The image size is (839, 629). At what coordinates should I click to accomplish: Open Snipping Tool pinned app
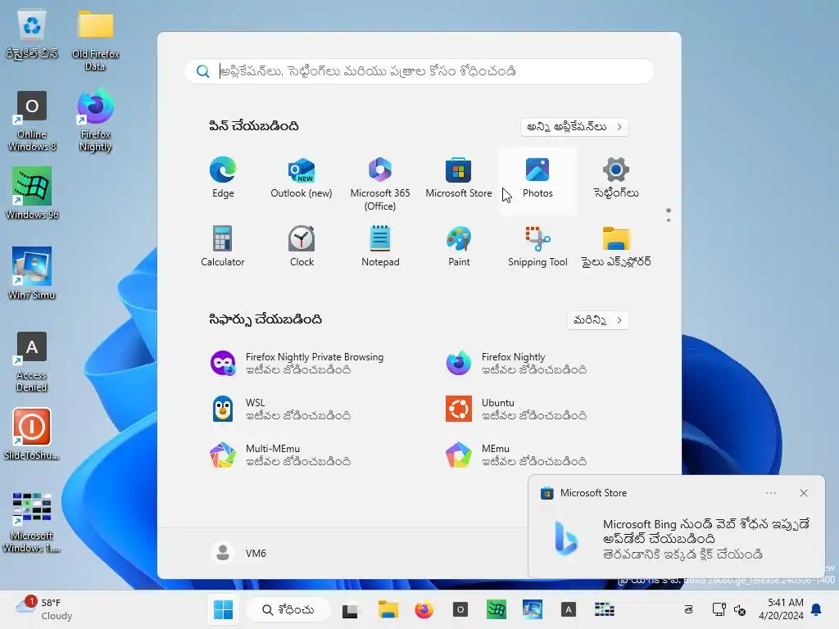click(537, 247)
